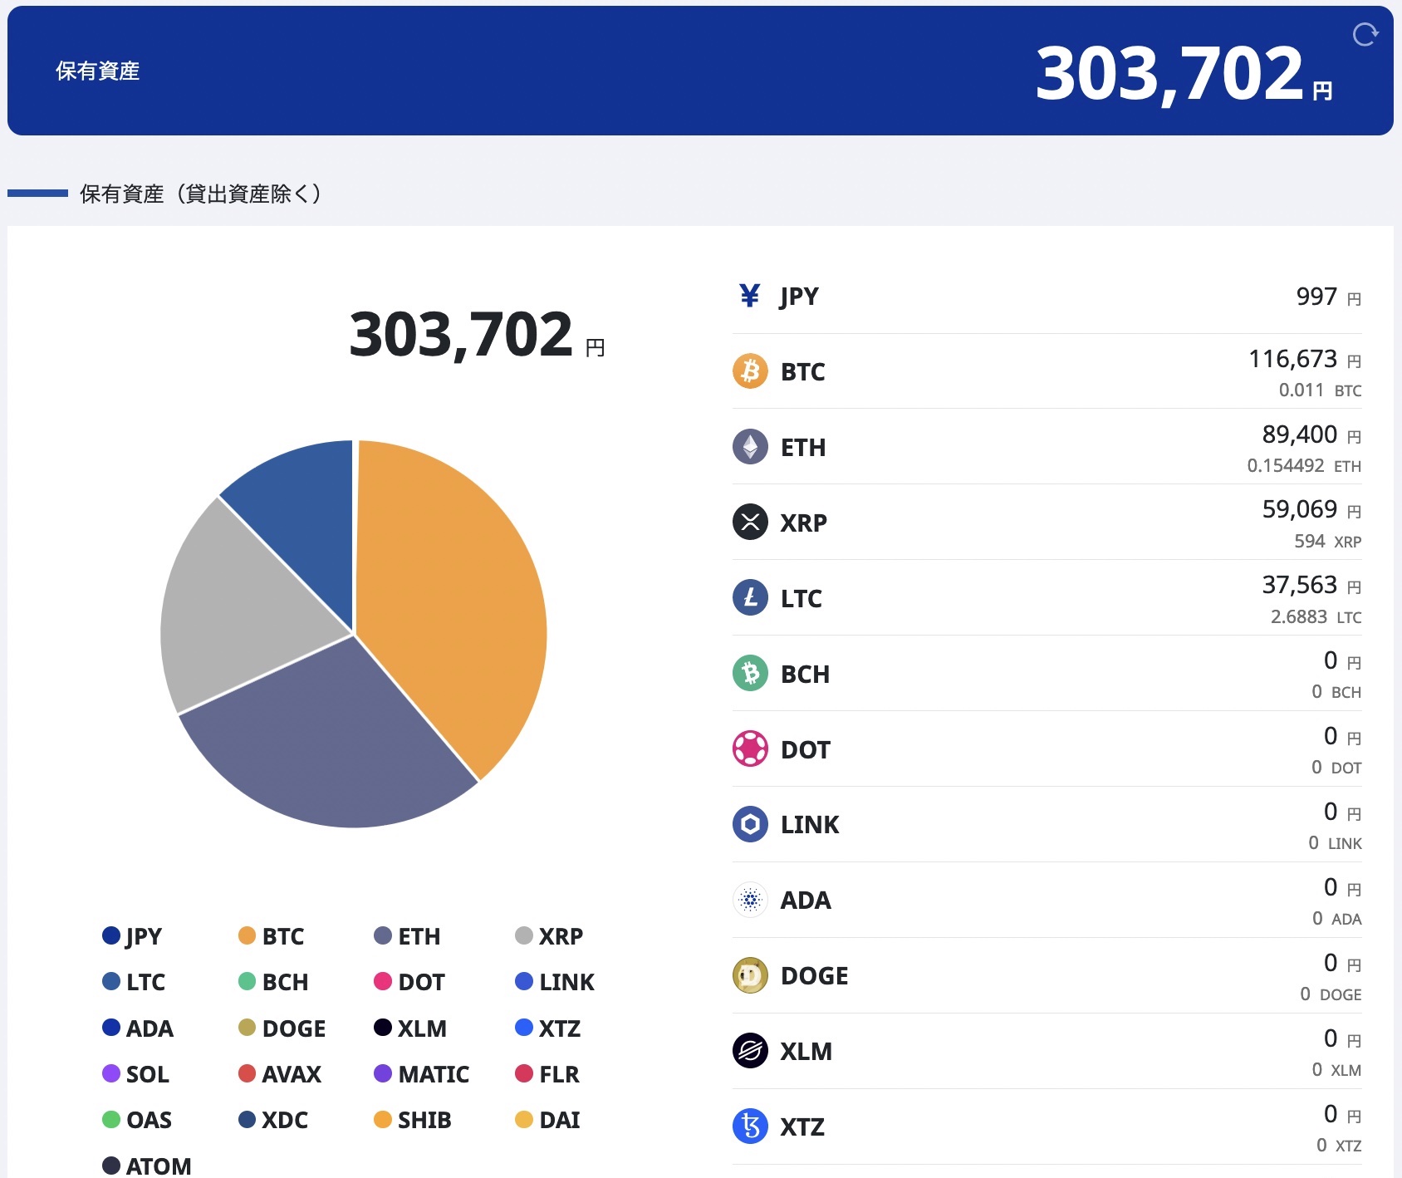Click the DOT coin icon
Viewport: 1402px width, 1178px height.
pos(750,749)
